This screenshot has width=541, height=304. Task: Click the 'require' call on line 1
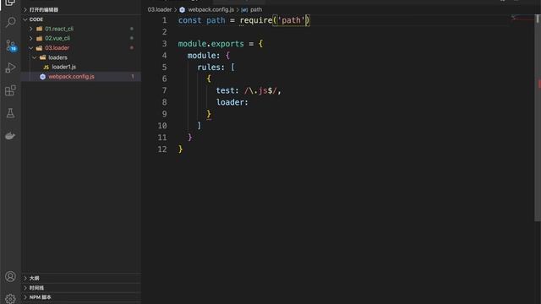(x=256, y=20)
